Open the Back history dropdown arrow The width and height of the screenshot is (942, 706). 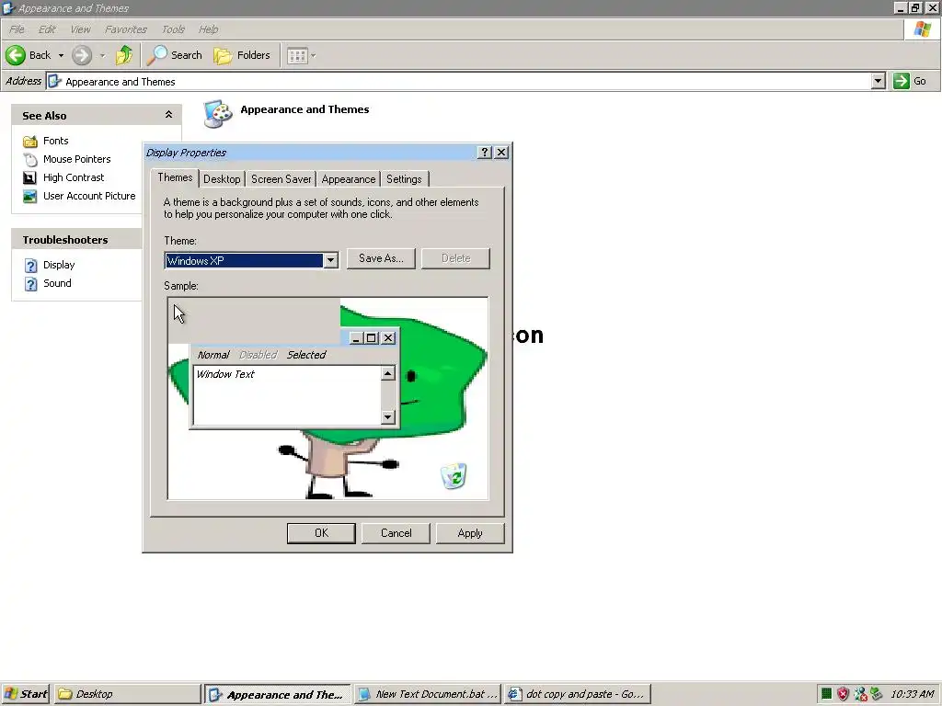pyautogui.click(x=61, y=55)
